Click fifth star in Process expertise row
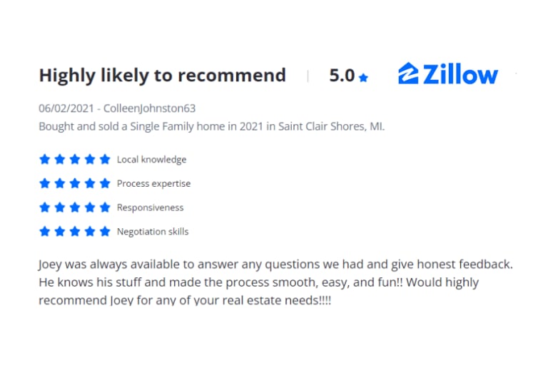Image resolution: width=548 pixels, height=365 pixels. (x=105, y=183)
